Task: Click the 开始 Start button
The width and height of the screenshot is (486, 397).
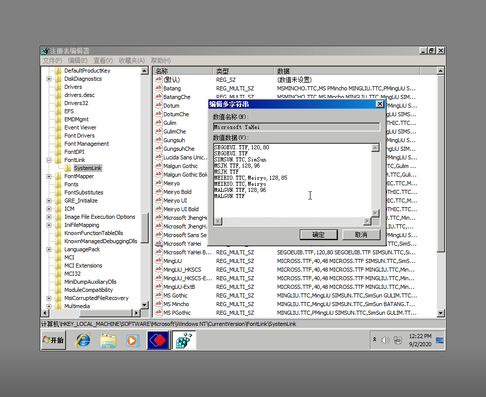Action: (x=53, y=340)
